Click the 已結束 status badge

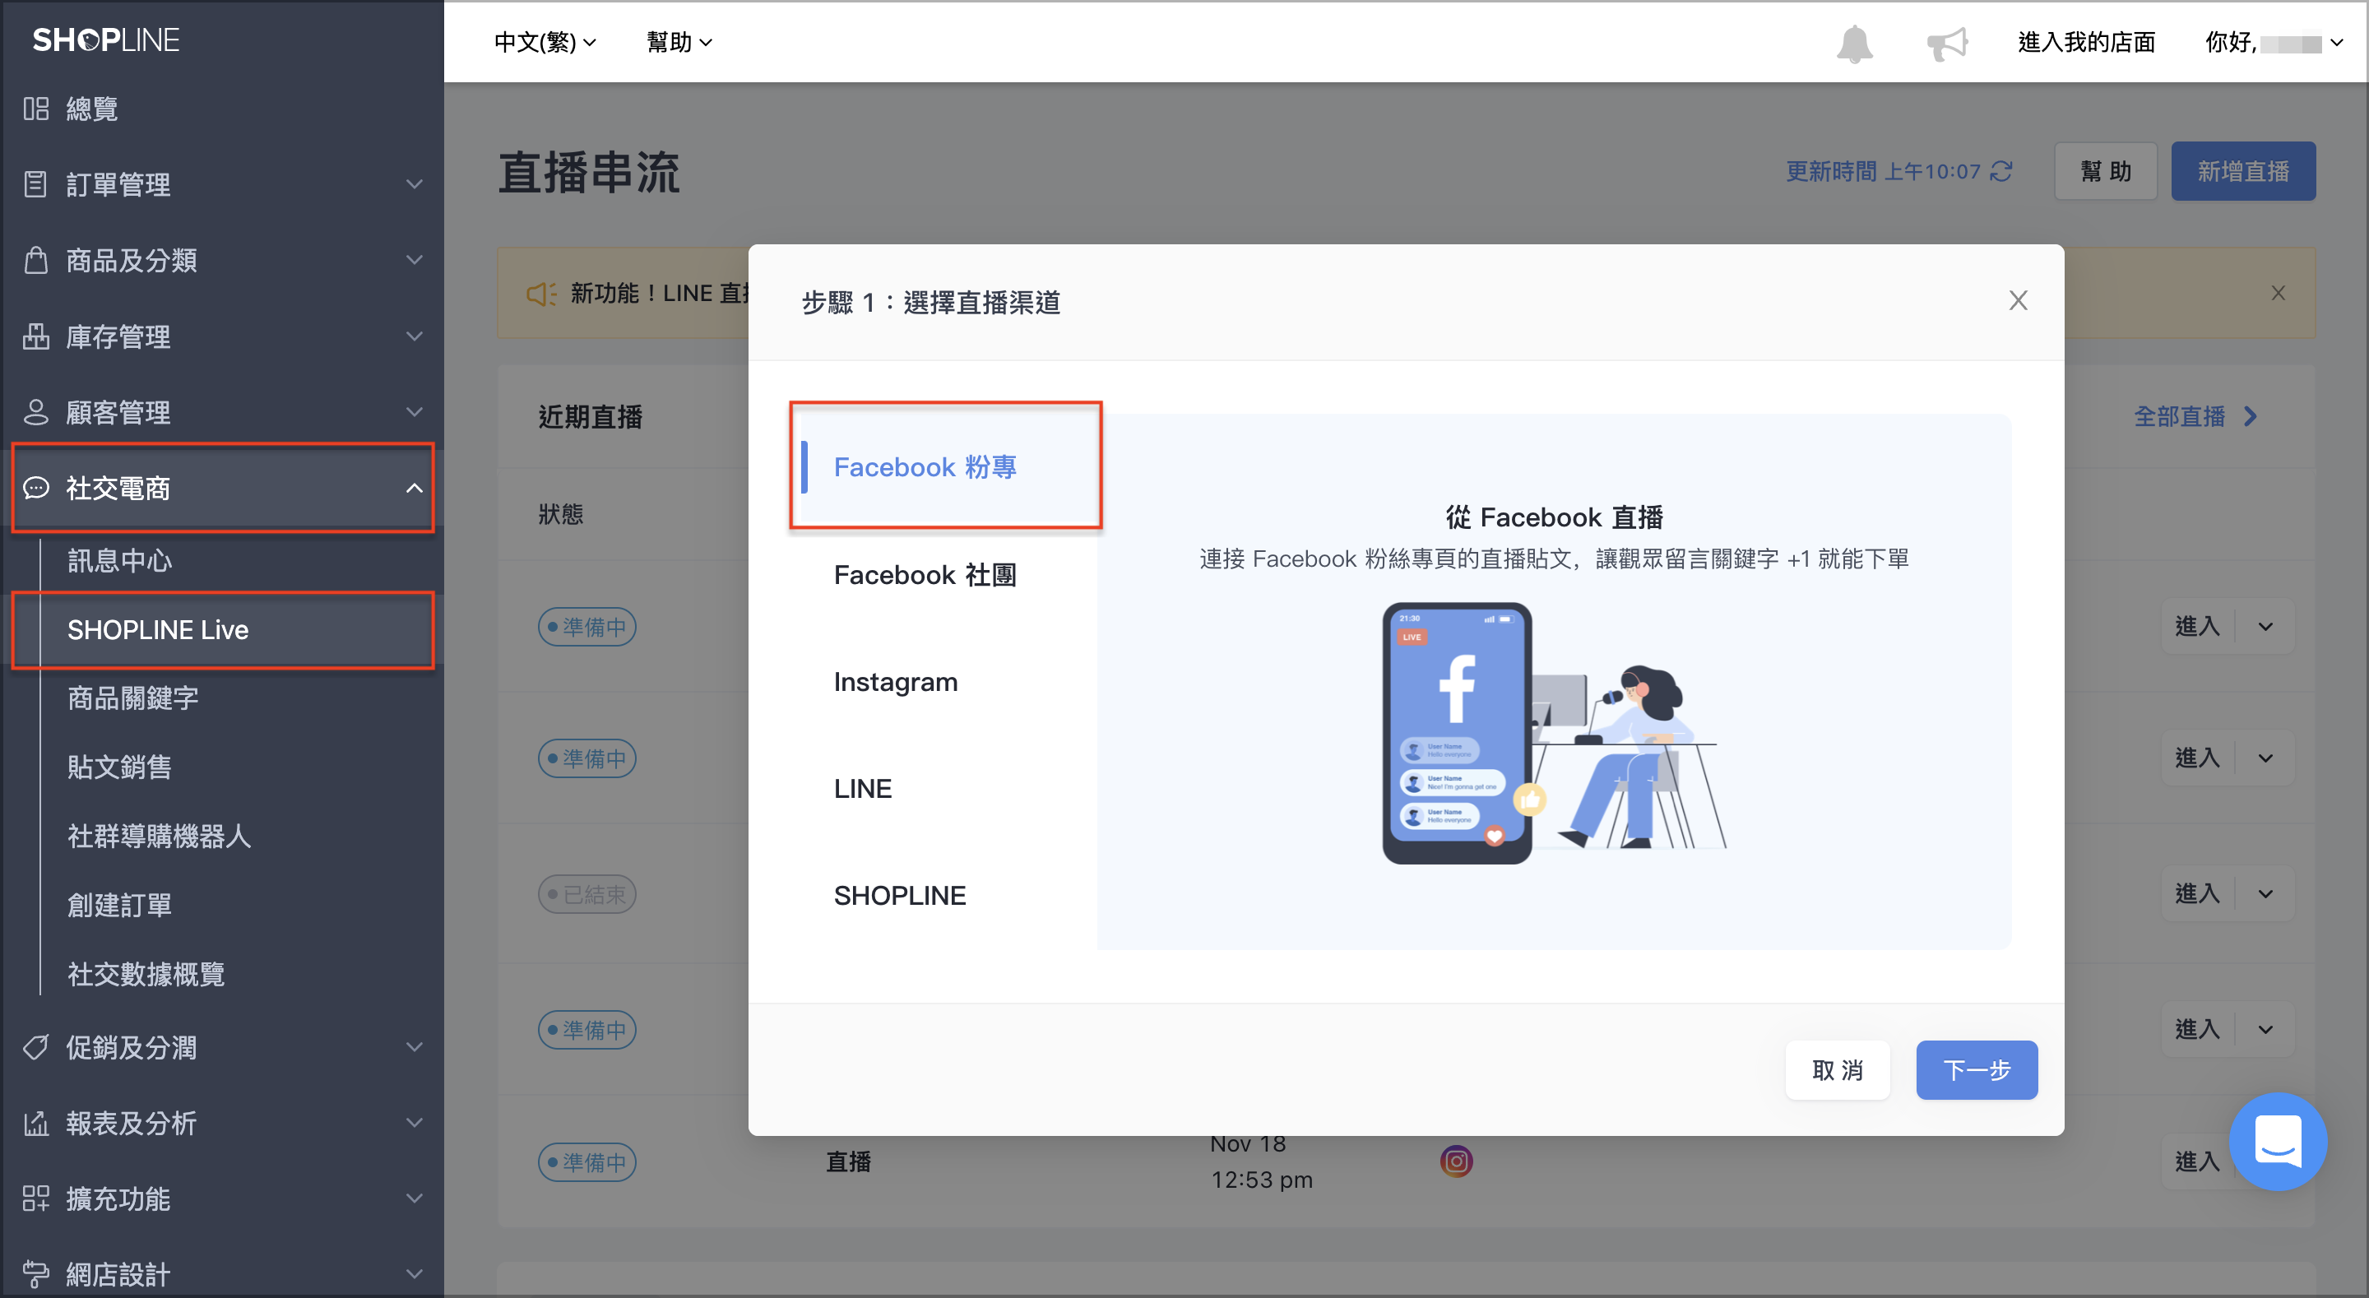click(586, 893)
